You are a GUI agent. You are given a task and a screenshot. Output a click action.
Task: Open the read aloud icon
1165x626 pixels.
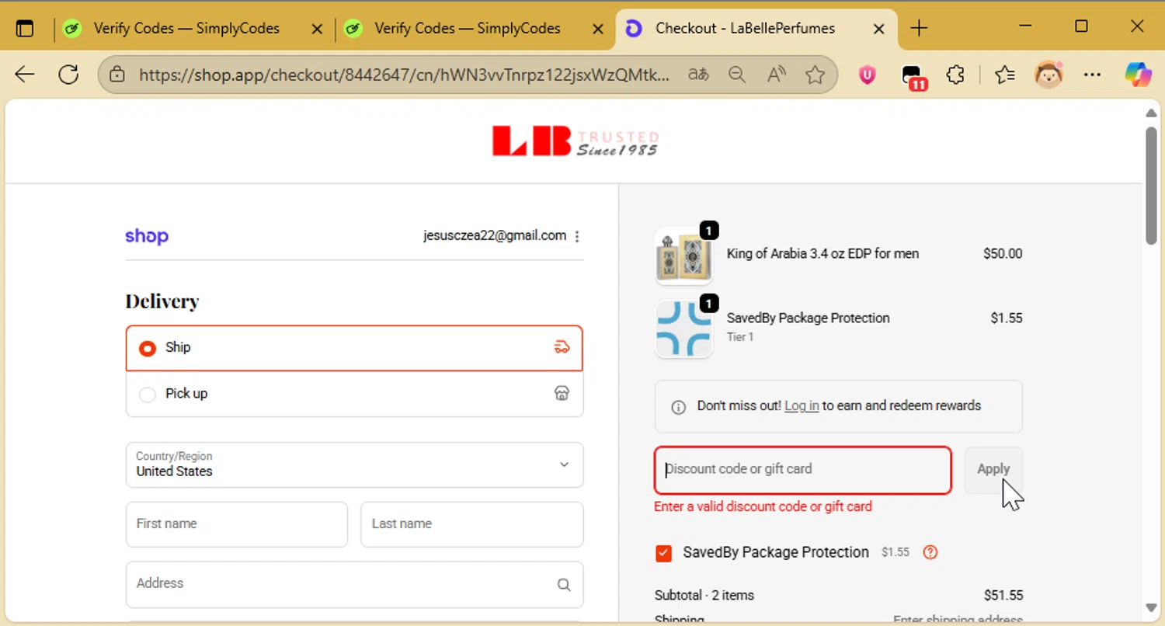click(776, 75)
